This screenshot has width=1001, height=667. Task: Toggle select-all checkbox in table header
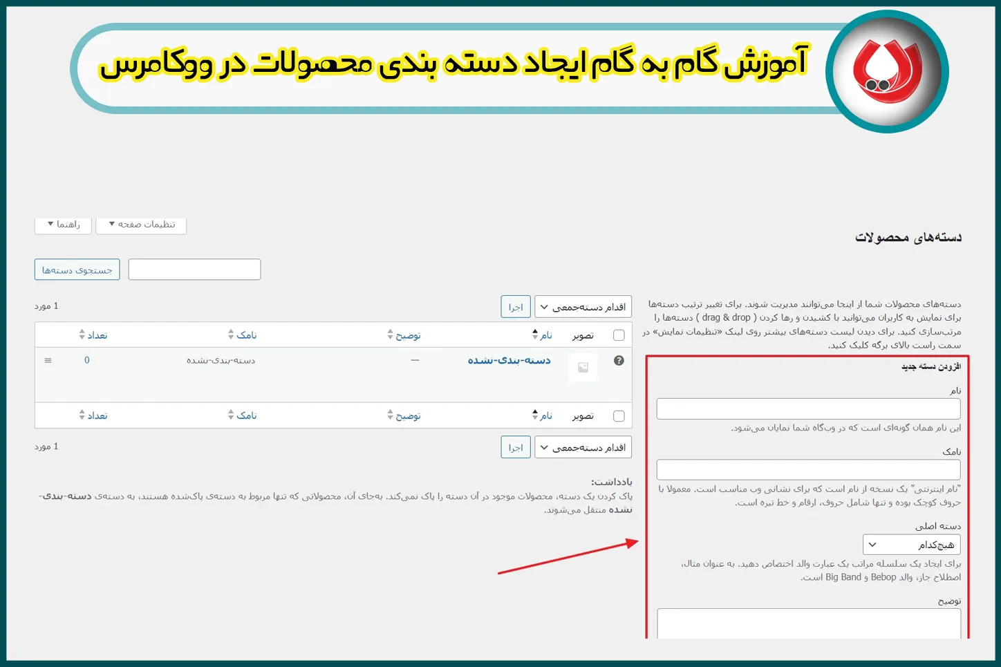point(619,335)
